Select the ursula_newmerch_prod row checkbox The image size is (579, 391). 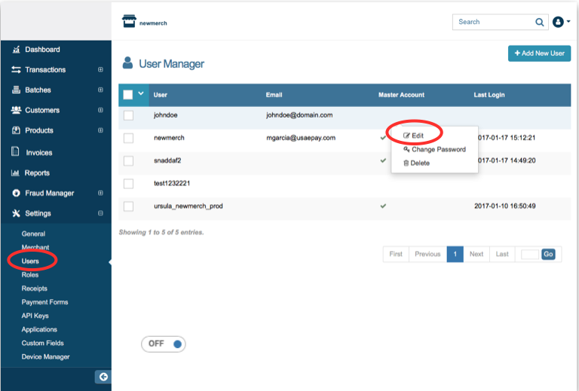(128, 206)
